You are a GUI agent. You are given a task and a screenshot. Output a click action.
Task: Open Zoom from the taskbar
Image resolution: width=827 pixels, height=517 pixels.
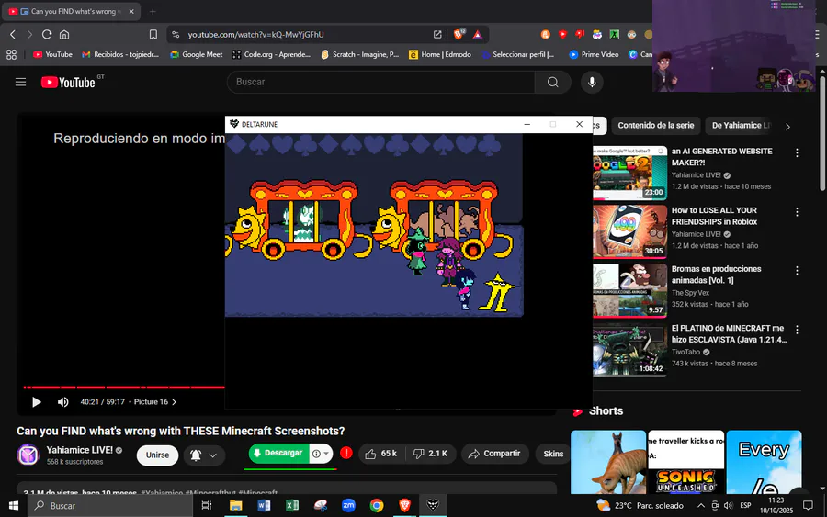(348, 505)
